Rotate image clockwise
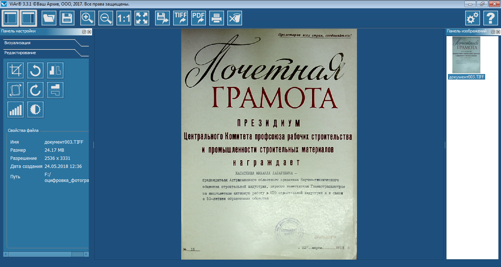The image size is (501, 267). (x=35, y=90)
